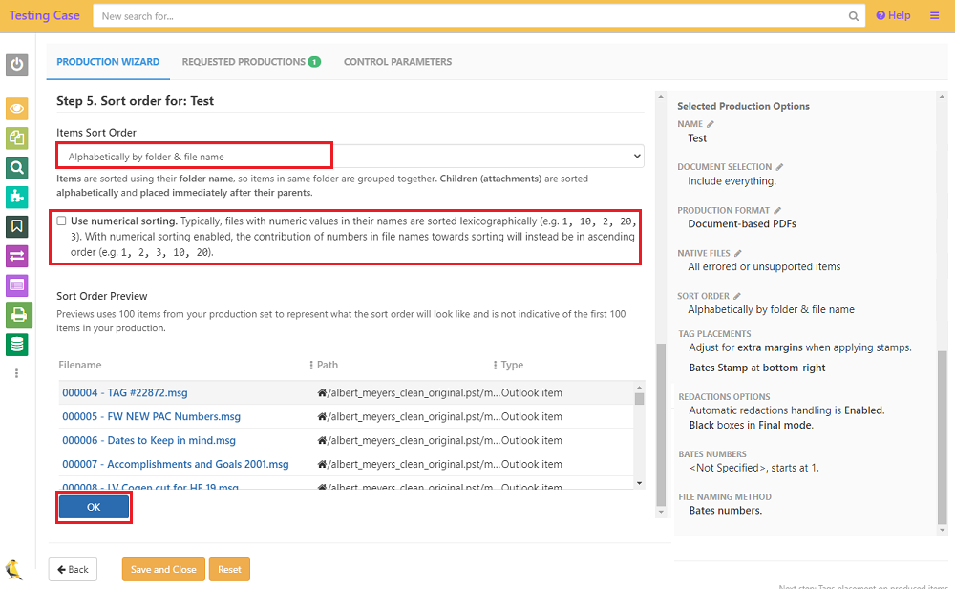Screen dimensions: 955x589
Task: Open the hamburger menu at top right
Action: (933, 15)
